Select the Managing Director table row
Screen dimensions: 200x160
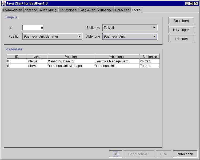click(x=70, y=61)
